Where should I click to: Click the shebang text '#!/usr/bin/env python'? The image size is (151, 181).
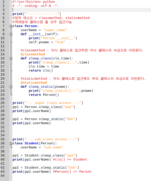[34, 2]
